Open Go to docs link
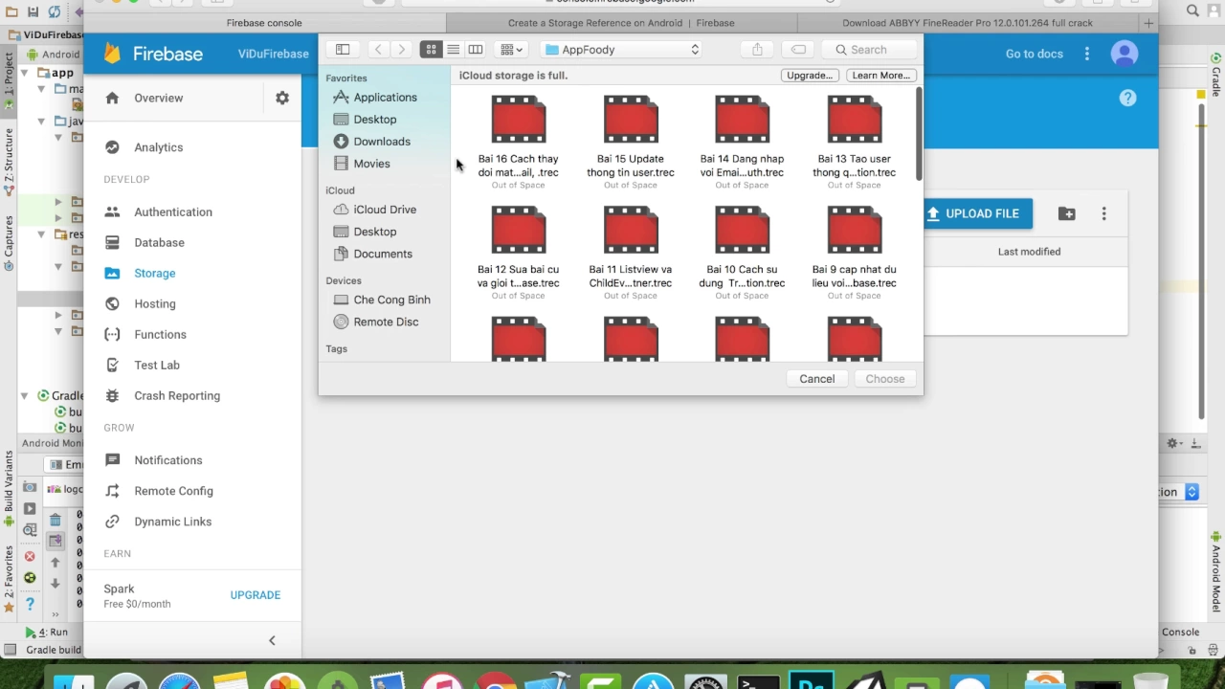This screenshot has width=1225, height=689. [x=1035, y=54]
